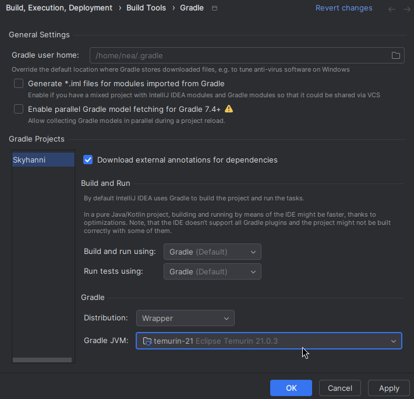The width and height of the screenshot is (414, 399).
Task: Click the back navigation arrow
Action: (392, 9)
